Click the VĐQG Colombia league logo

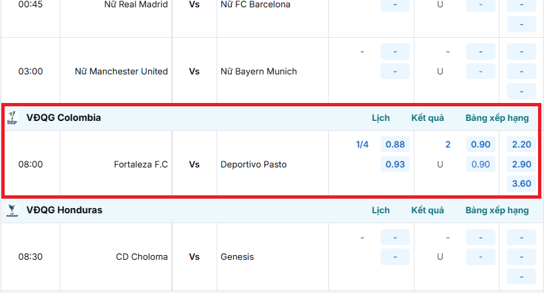click(12, 118)
